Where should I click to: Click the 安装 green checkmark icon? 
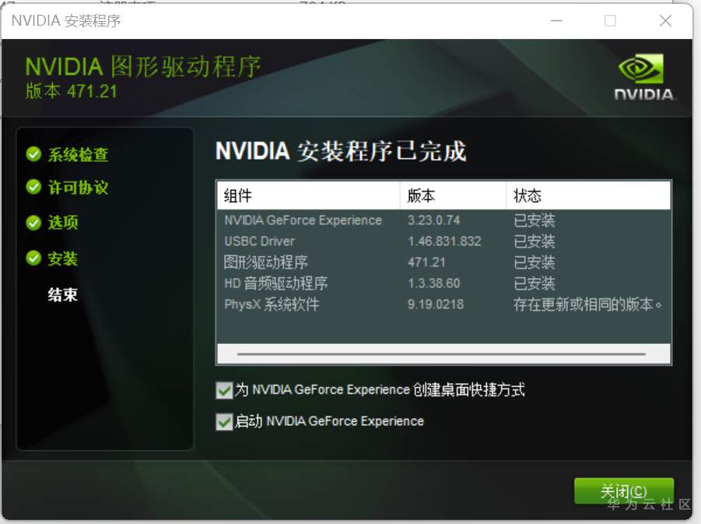pyautogui.click(x=33, y=258)
